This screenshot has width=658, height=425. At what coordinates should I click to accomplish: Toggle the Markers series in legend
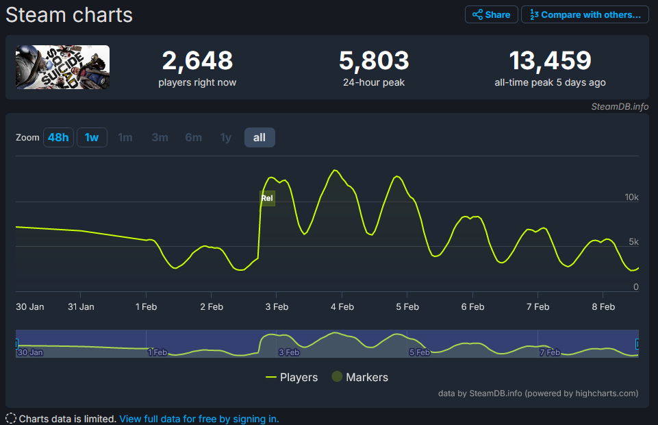359,377
